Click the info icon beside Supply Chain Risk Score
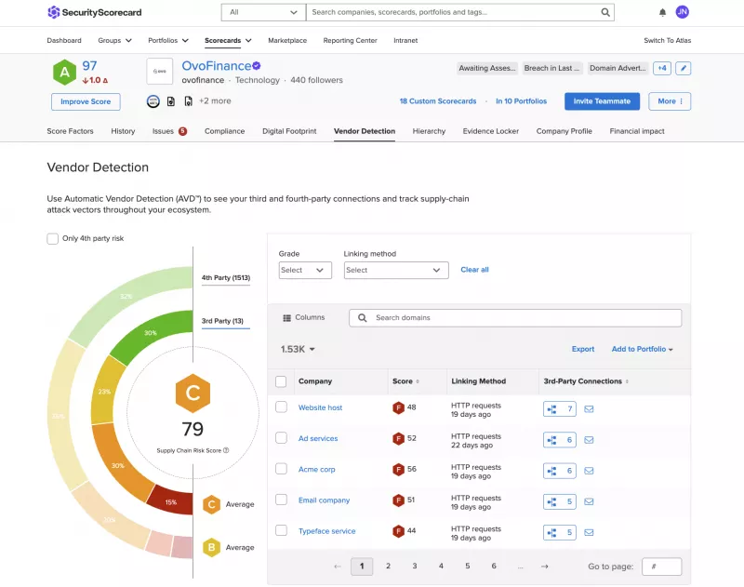744x587 pixels. click(x=226, y=450)
